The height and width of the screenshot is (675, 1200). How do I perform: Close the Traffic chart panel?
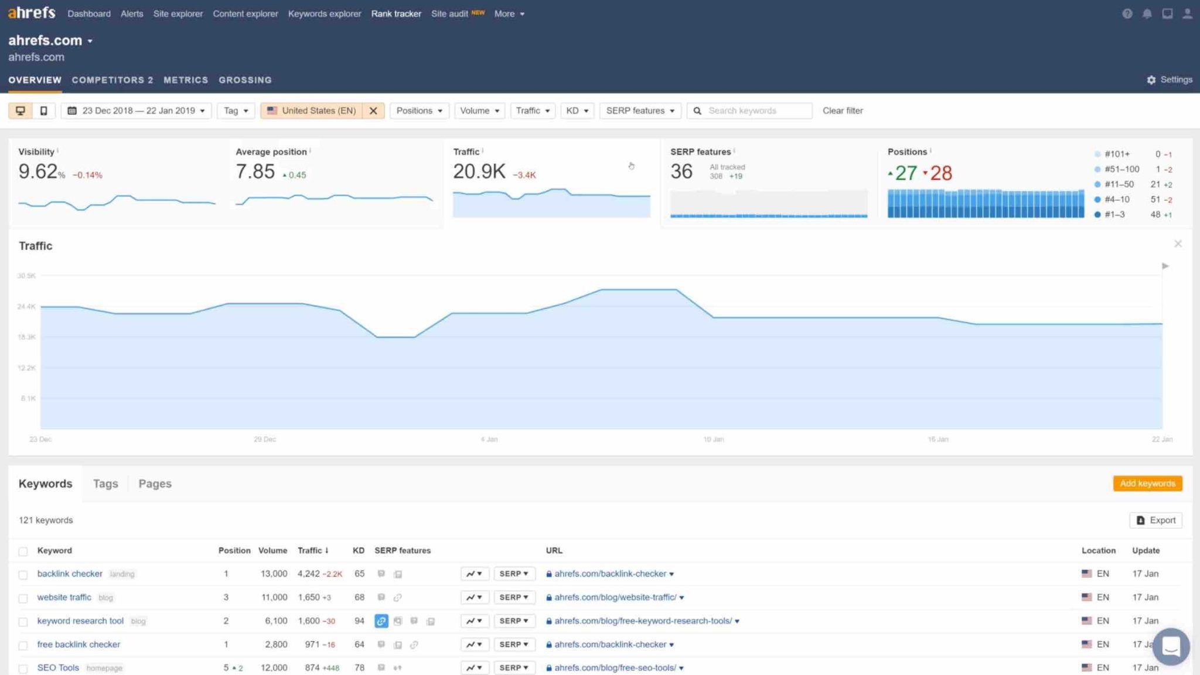(1178, 244)
